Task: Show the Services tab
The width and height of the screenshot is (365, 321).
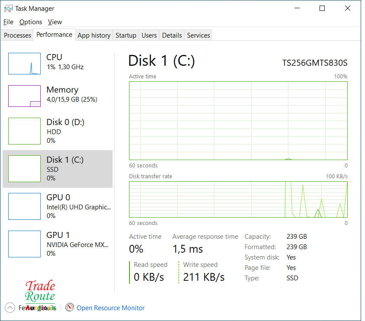Action: [198, 35]
